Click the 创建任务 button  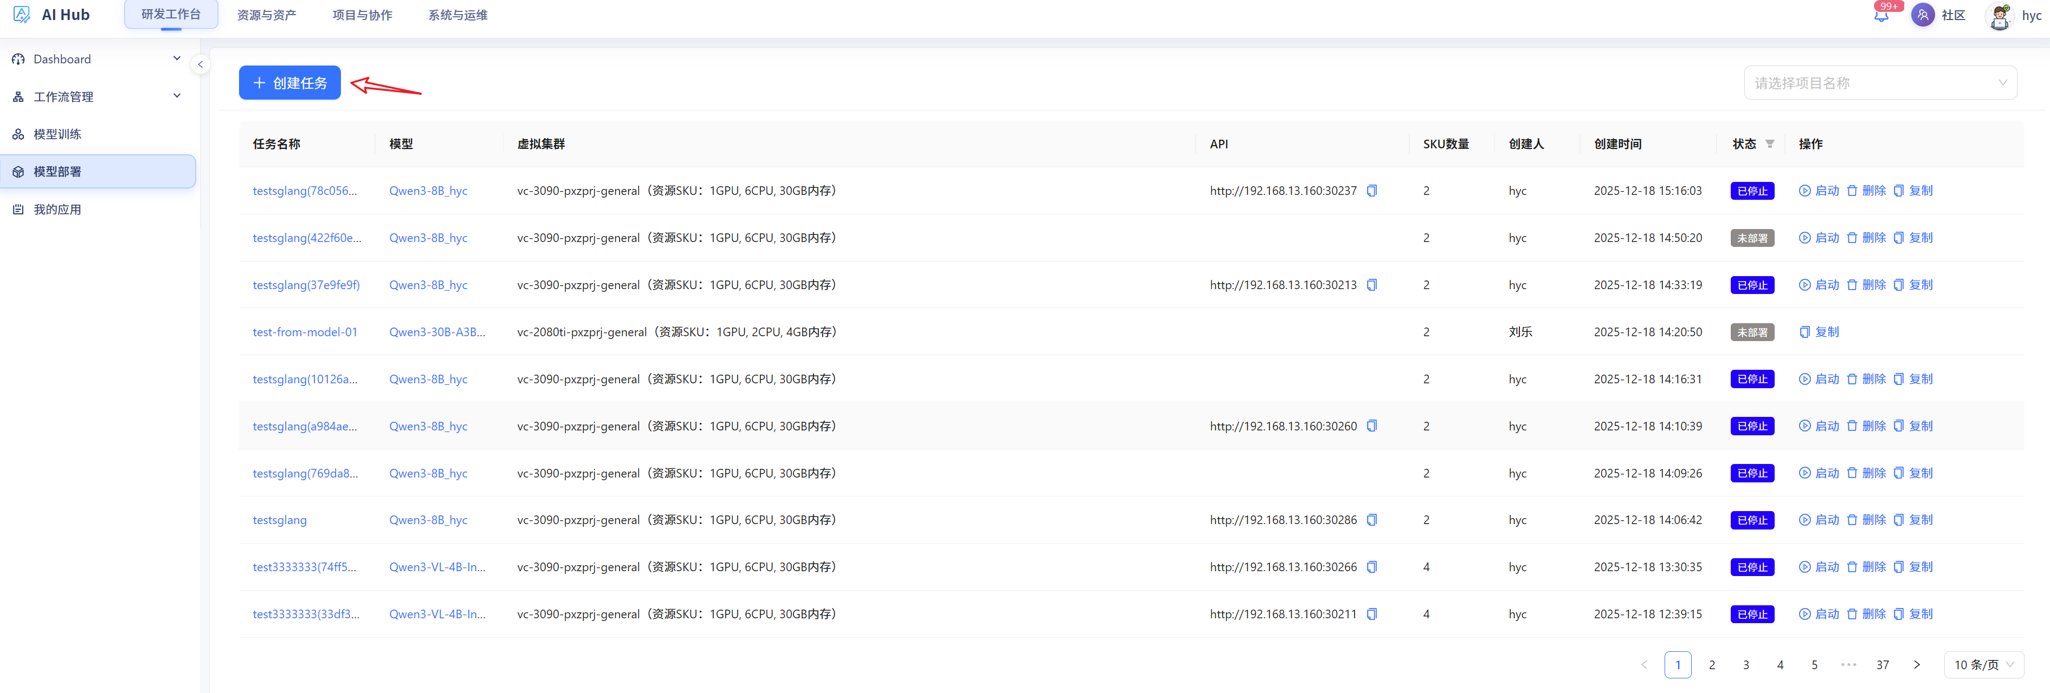pos(289,83)
